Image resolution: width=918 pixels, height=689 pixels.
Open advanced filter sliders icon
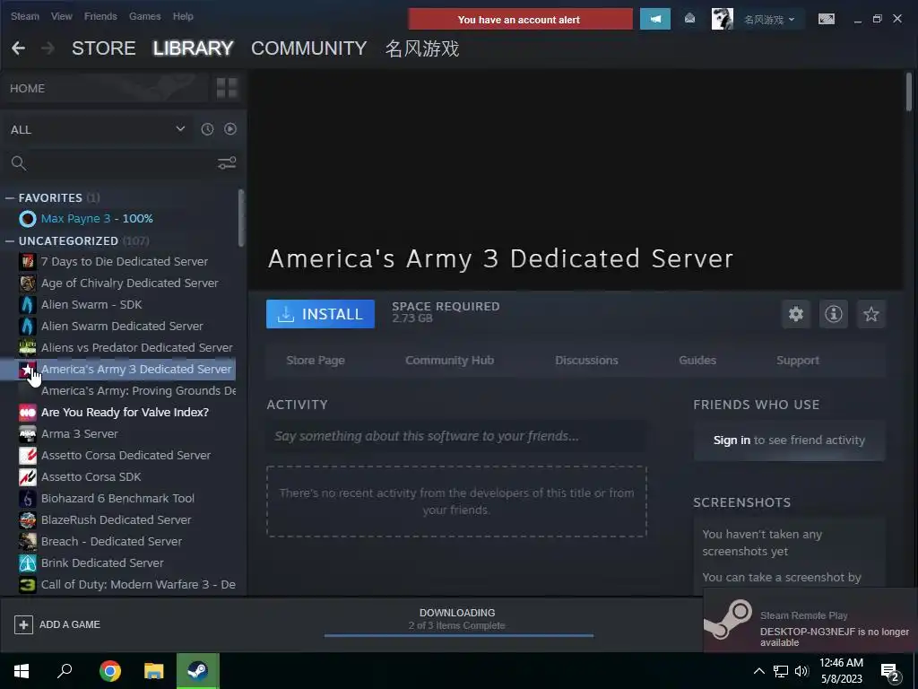click(x=227, y=163)
